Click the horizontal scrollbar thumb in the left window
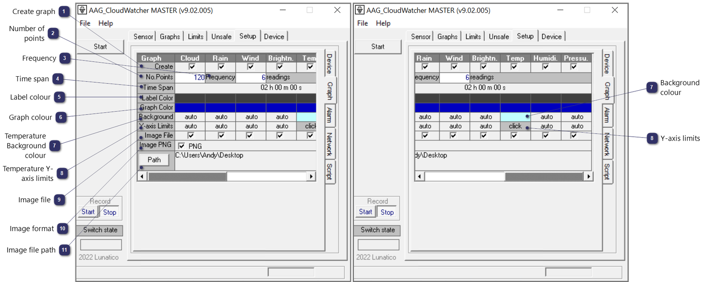Screen dimensions: 702x282 coord(187,176)
